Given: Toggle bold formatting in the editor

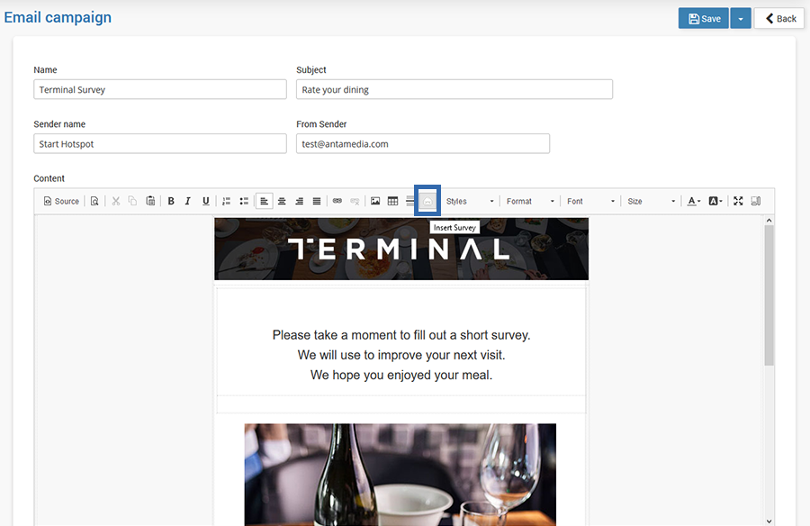Looking at the screenshot, I should click(x=171, y=201).
